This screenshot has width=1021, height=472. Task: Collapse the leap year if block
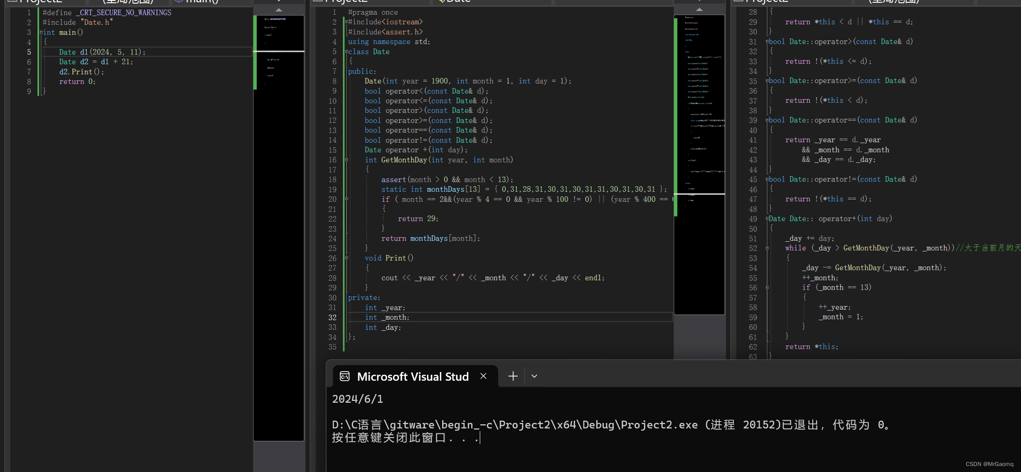tap(347, 199)
